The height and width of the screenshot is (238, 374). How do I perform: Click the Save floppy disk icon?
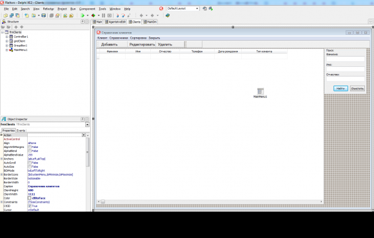[43, 15]
